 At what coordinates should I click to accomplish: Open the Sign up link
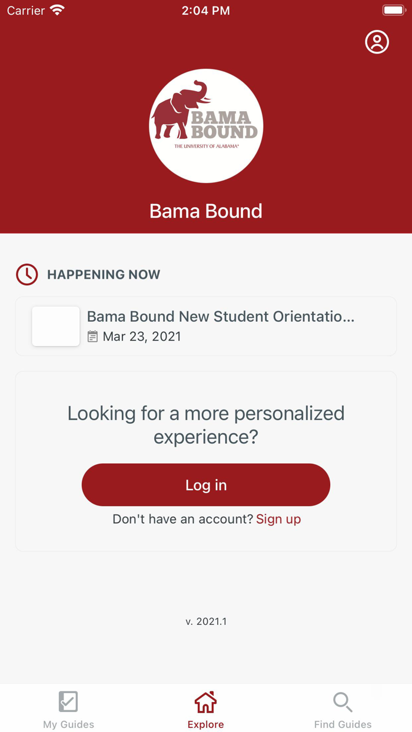(x=278, y=519)
